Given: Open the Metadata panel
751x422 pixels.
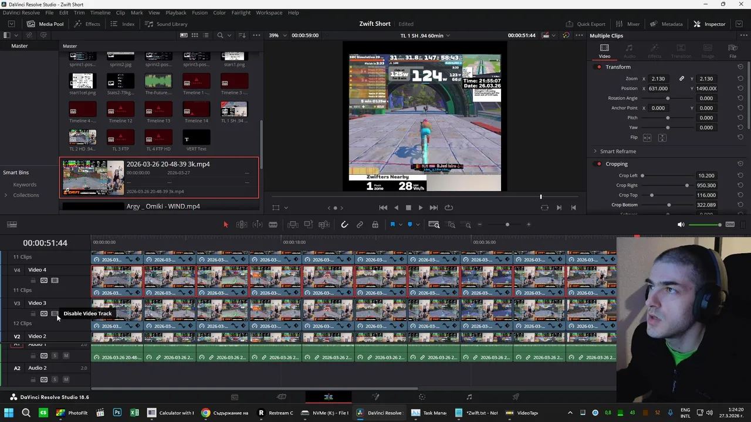Looking at the screenshot, I should click(x=667, y=24).
